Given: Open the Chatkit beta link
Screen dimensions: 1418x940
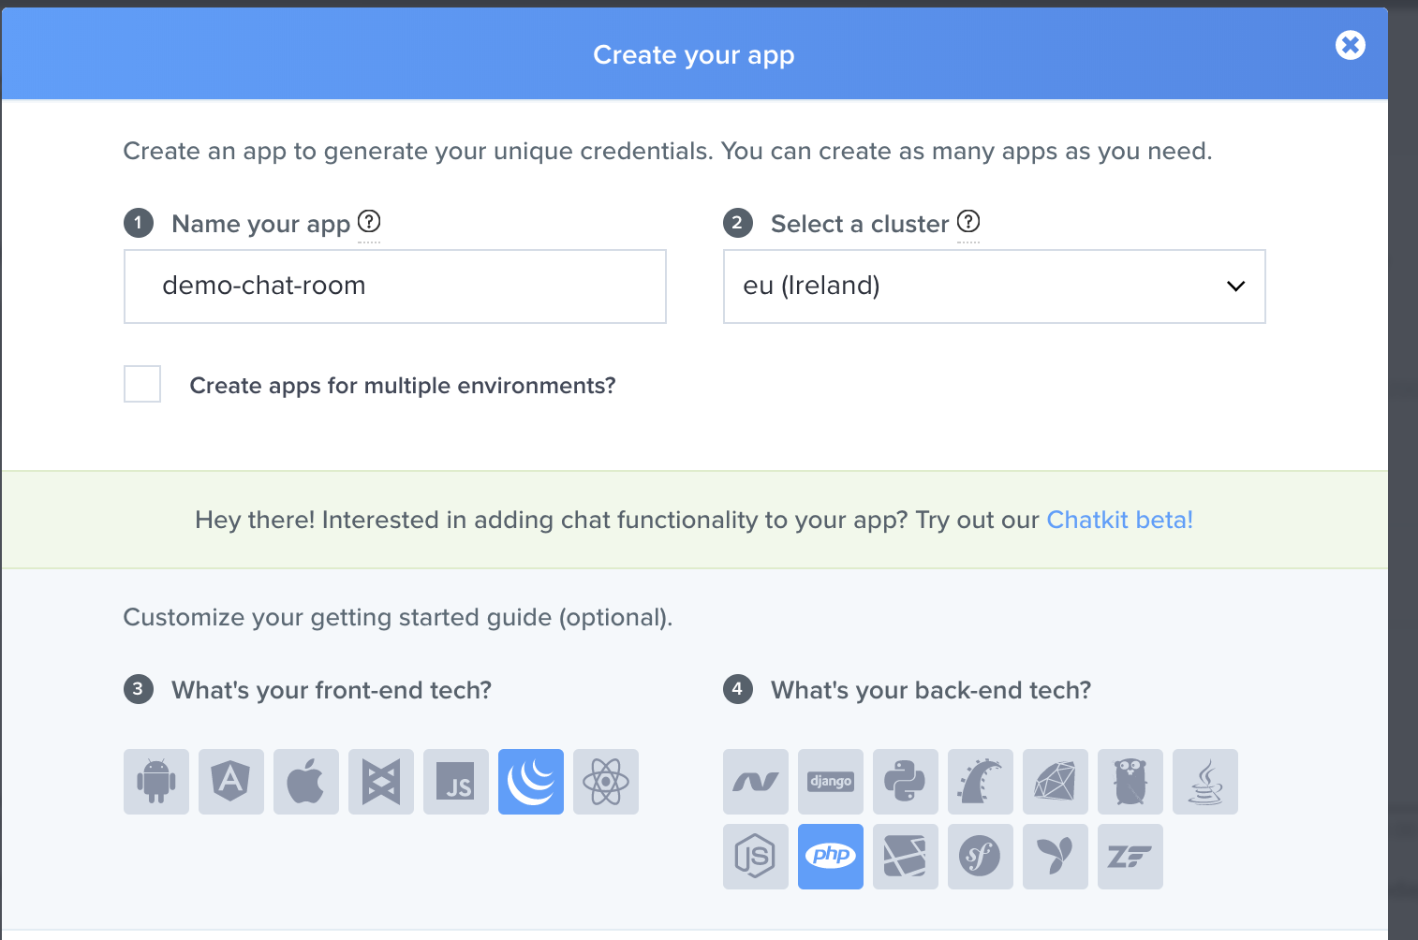Looking at the screenshot, I should pyautogui.click(x=1119, y=520).
